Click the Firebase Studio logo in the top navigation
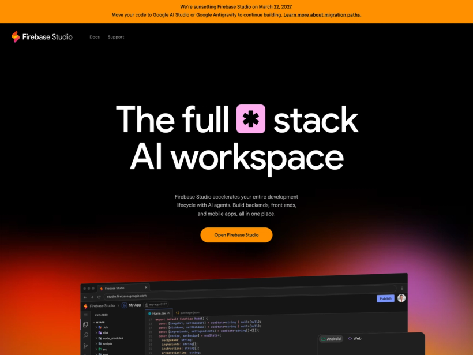Screen dimensions: 473x355 pyautogui.click(x=42, y=37)
